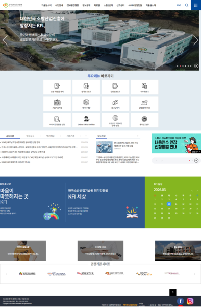Open the blue sitemap grid icon

pyautogui.click(x=196, y=5)
